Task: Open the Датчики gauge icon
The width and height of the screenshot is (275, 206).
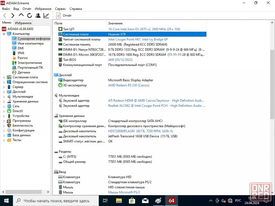Action: point(14,72)
